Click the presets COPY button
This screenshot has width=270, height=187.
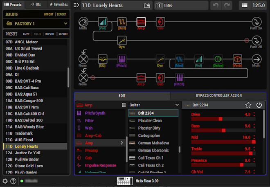tap(26, 34)
